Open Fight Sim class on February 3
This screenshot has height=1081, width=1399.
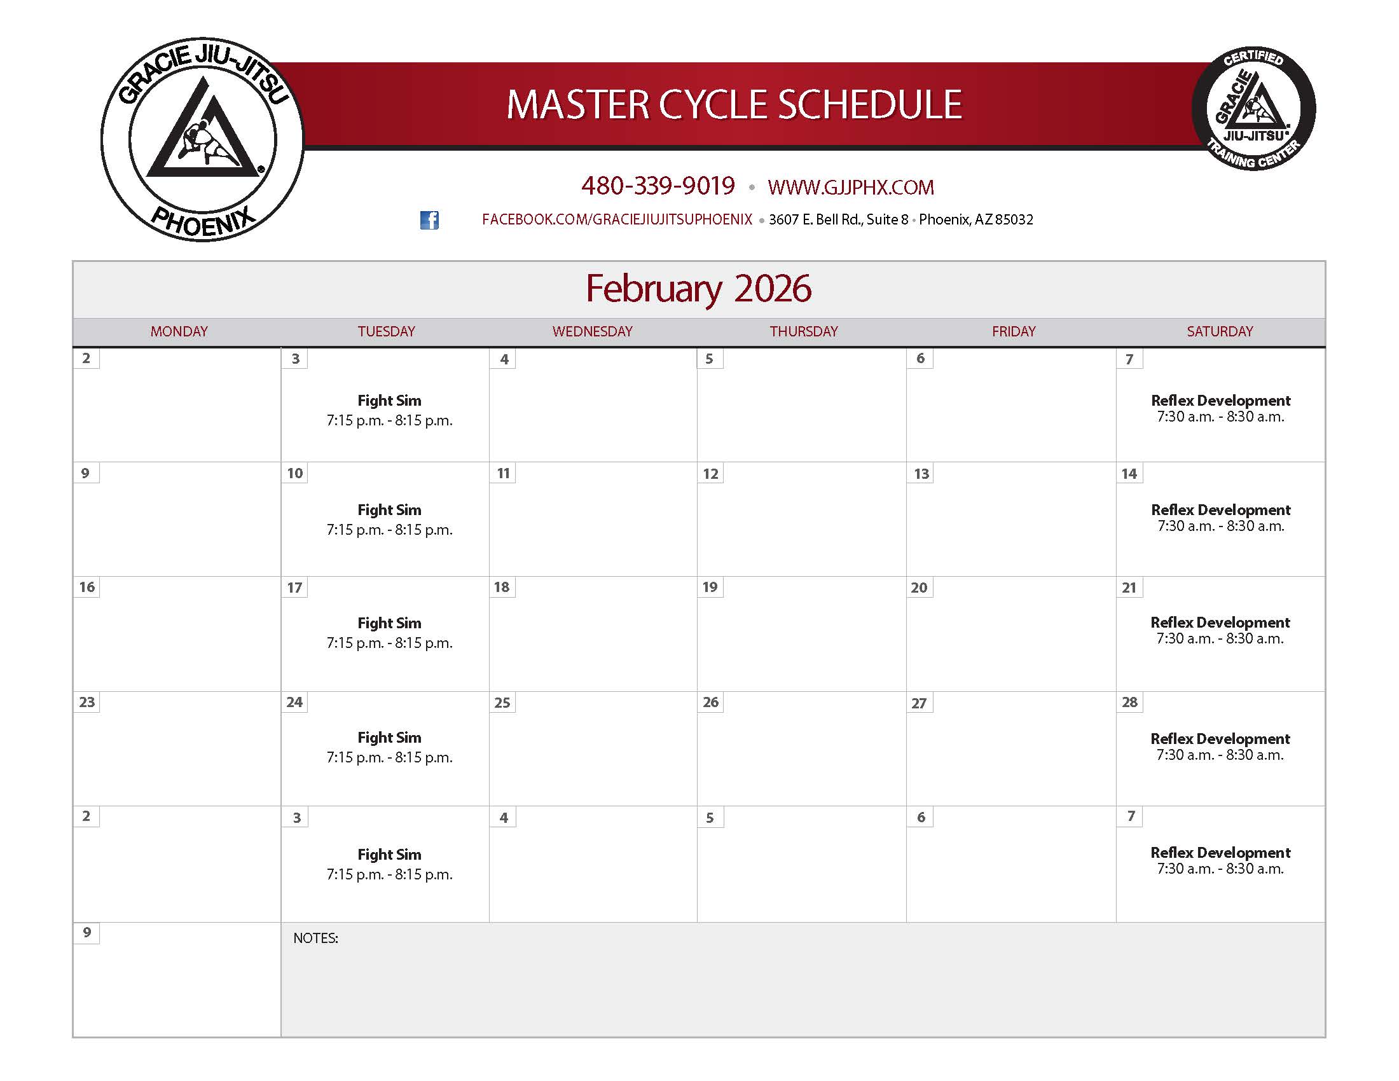pos(389,410)
